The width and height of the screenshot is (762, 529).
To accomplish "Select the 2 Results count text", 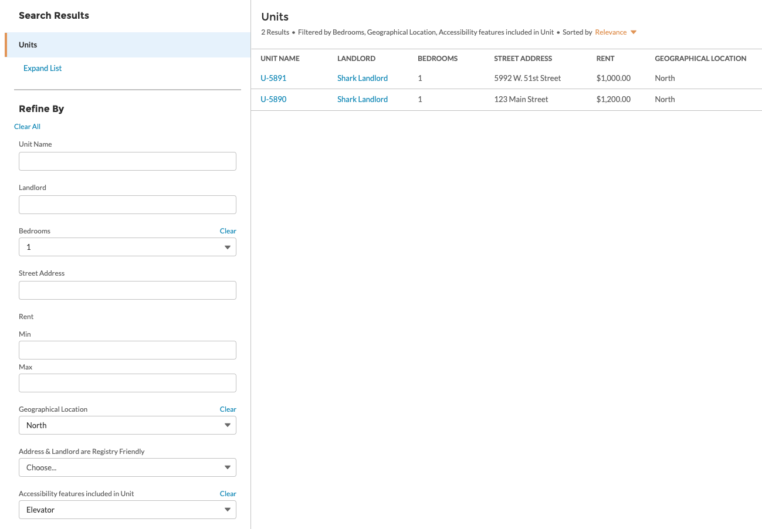I will coord(275,32).
